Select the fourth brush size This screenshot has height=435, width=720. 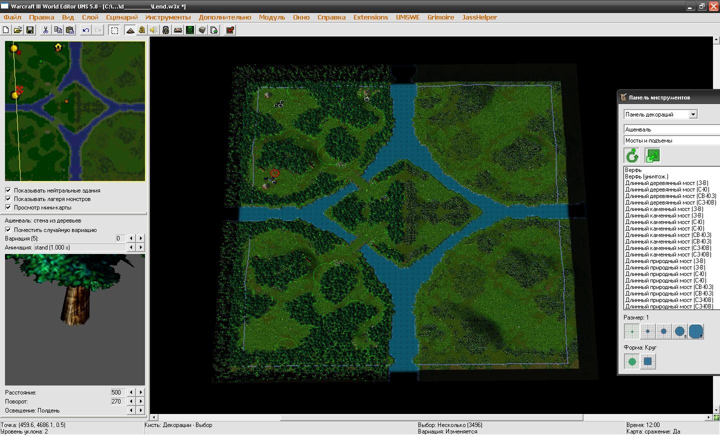pyautogui.click(x=680, y=331)
